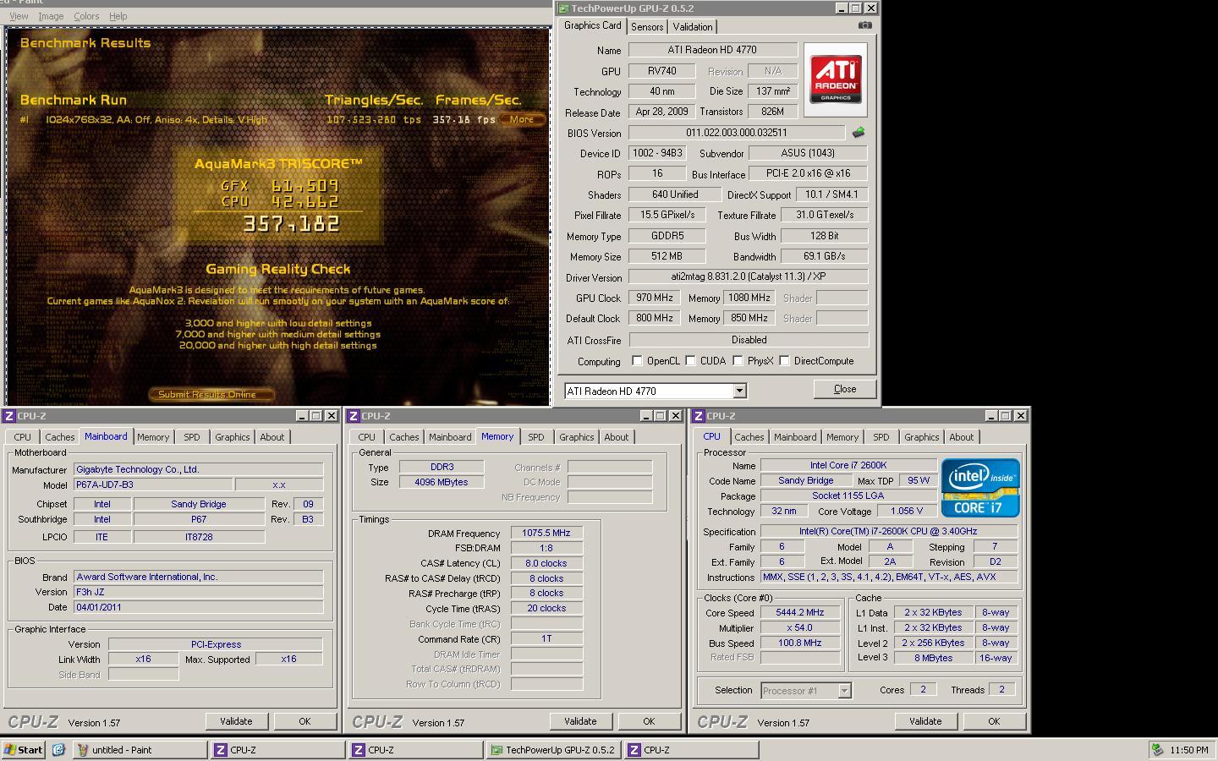Click Validate in the CPU CPU-Z window
The width and height of the screenshot is (1218, 761).
tap(925, 721)
